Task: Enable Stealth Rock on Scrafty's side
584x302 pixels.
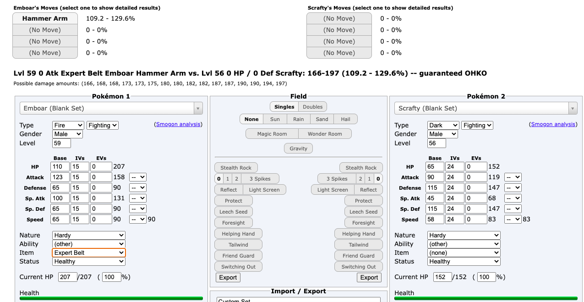Action: (361, 168)
